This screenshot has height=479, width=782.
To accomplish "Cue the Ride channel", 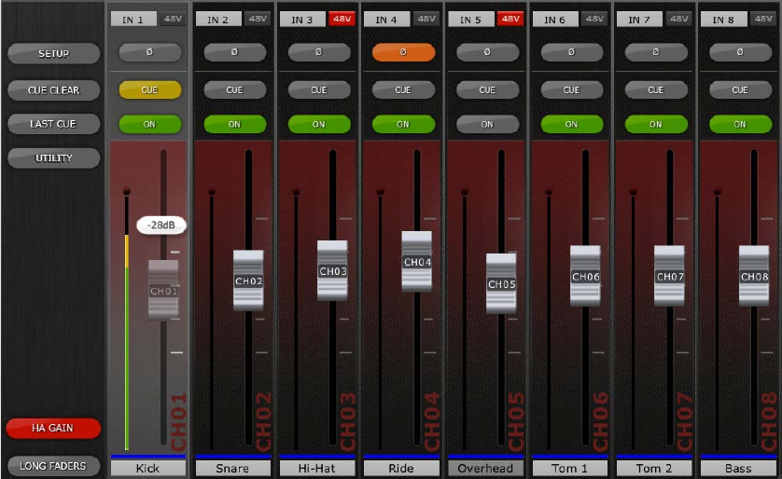I will [x=403, y=90].
